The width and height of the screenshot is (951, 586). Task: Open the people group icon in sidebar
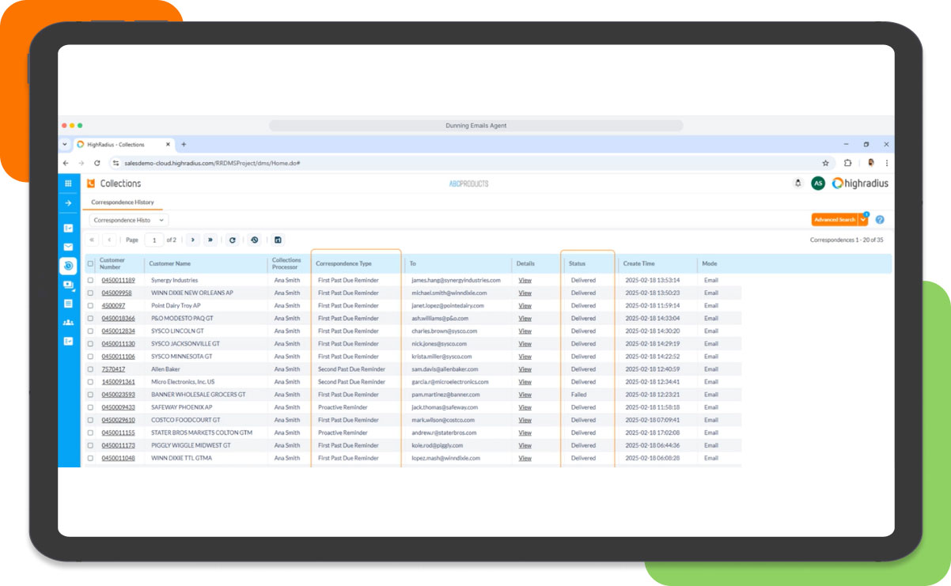[x=68, y=323]
